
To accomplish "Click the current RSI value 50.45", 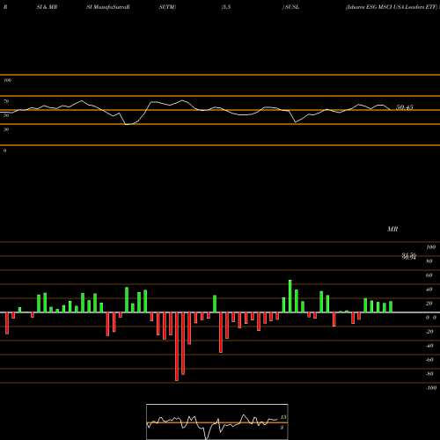I will tap(405, 107).
